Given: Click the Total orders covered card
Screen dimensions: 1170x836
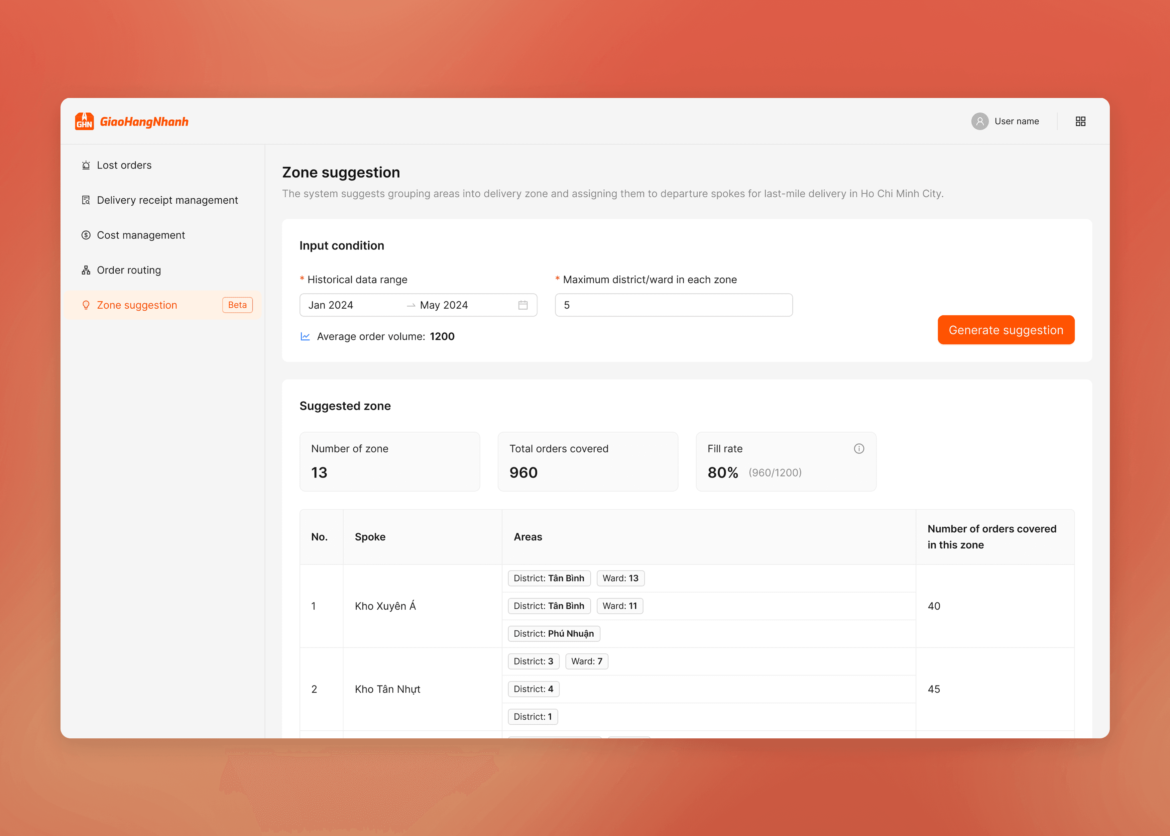Looking at the screenshot, I should point(588,462).
